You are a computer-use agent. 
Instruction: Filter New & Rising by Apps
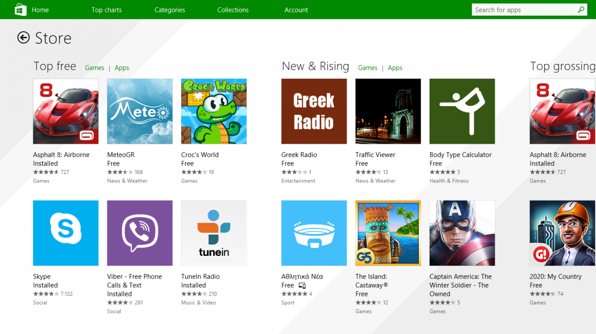(x=395, y=68)
